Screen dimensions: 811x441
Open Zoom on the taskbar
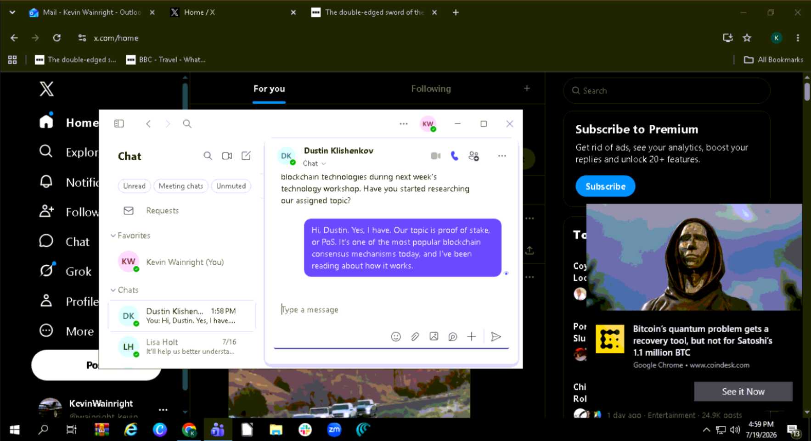(334, 430)
